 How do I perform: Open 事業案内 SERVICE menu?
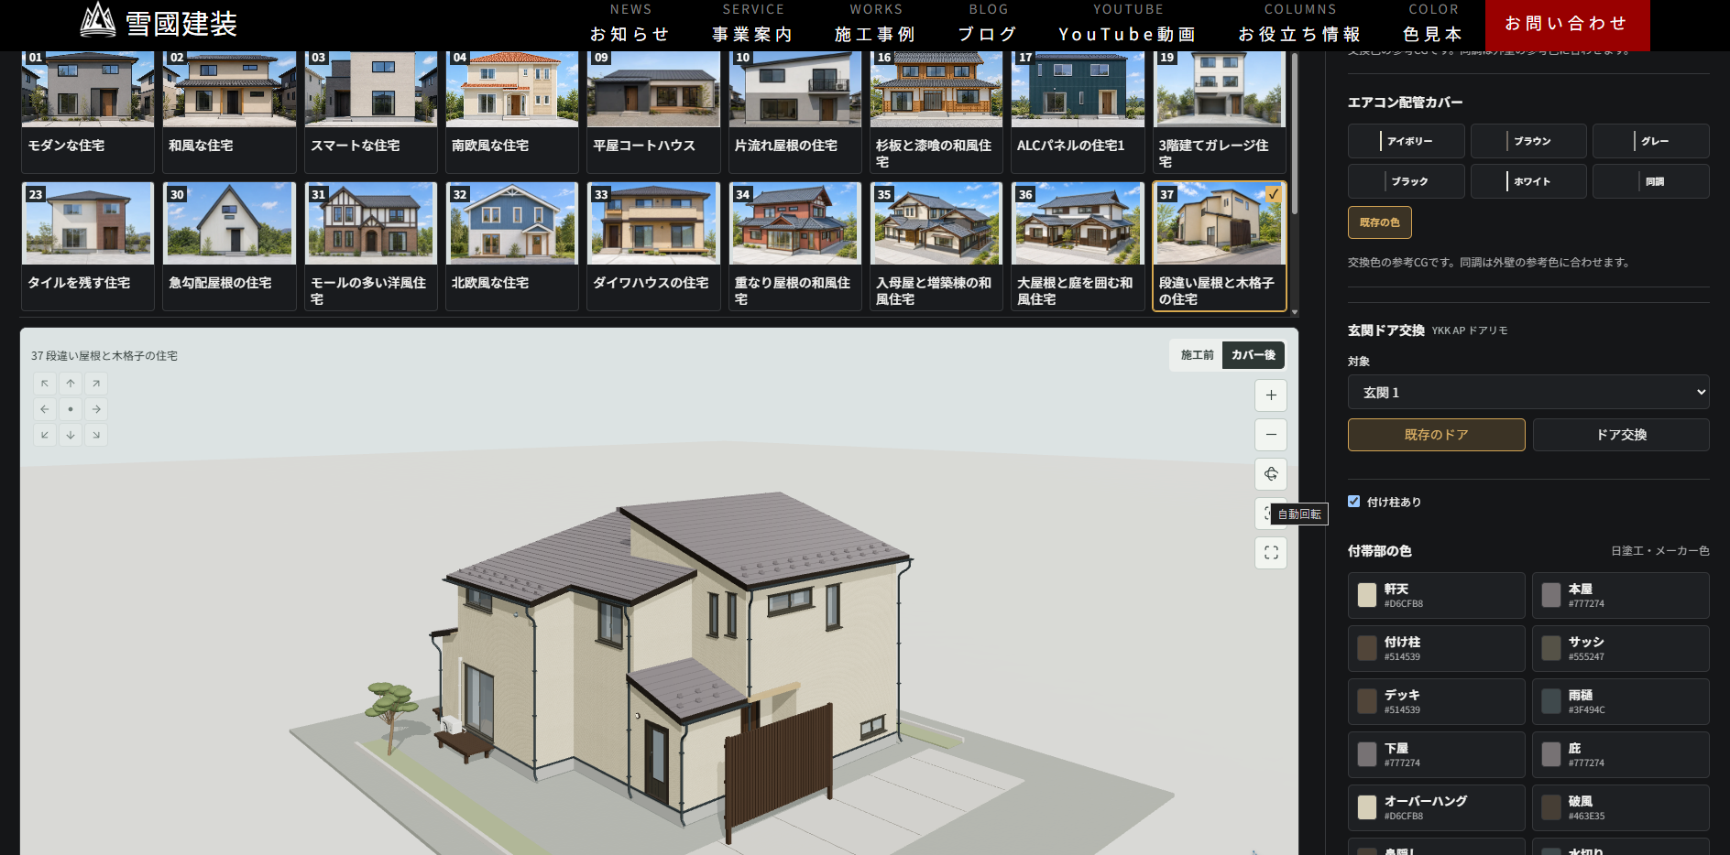(753, 24)
